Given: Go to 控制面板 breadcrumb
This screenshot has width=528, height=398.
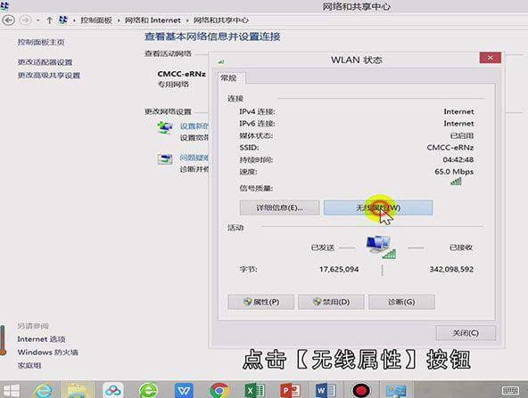Looking at the screenshot, I should tap(96, 20).
